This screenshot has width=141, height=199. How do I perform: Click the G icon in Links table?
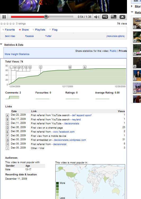(7, 140)
